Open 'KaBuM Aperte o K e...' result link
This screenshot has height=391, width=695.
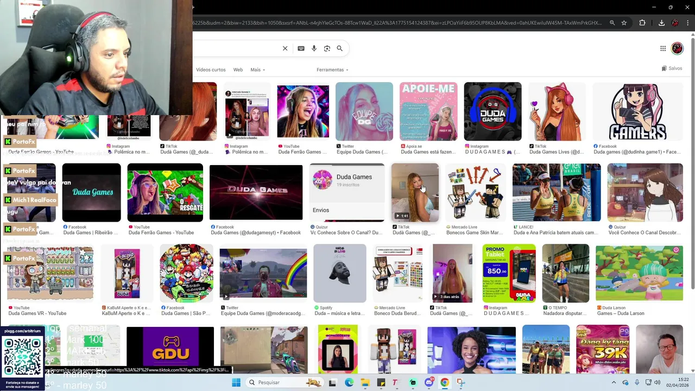click(x=126, y=313)
